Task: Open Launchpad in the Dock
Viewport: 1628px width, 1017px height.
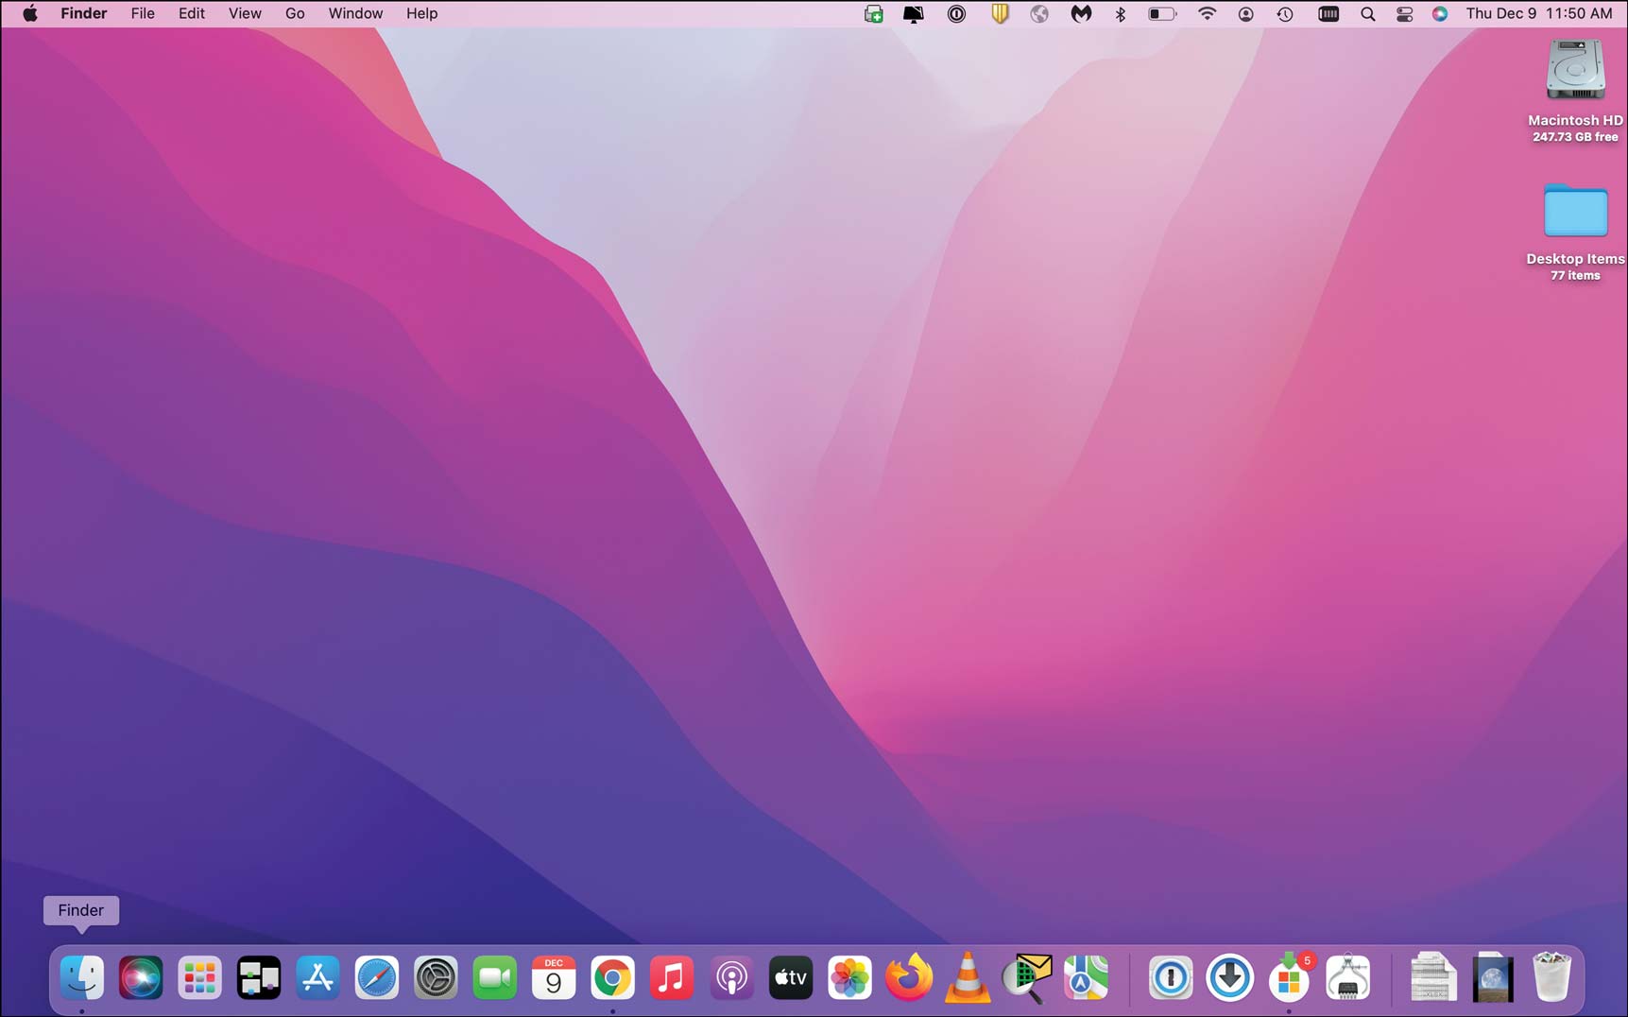Action: (x=199, y=978)
